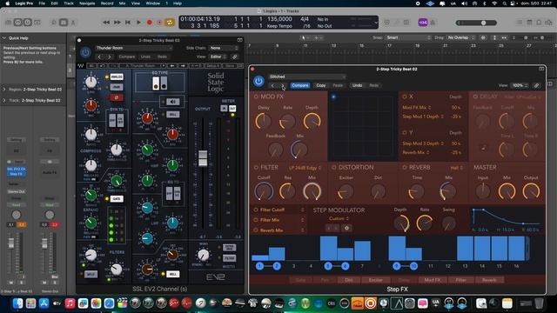Adjust the SSL output fader

[x=203, y=158]
